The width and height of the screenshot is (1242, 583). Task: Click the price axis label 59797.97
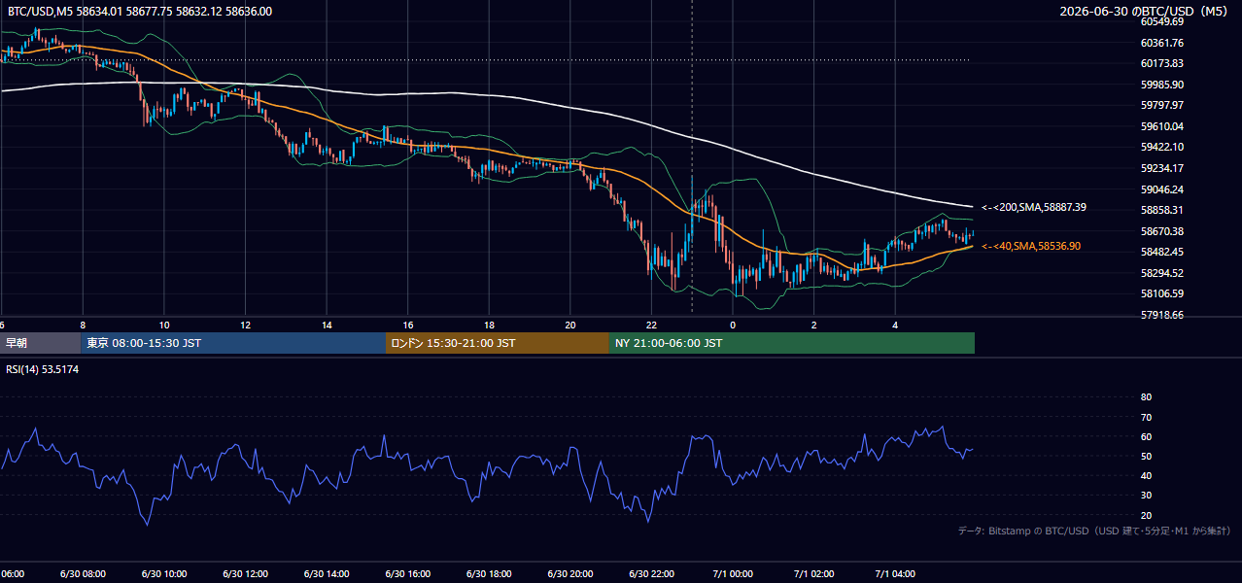(x=1162, y=105)
